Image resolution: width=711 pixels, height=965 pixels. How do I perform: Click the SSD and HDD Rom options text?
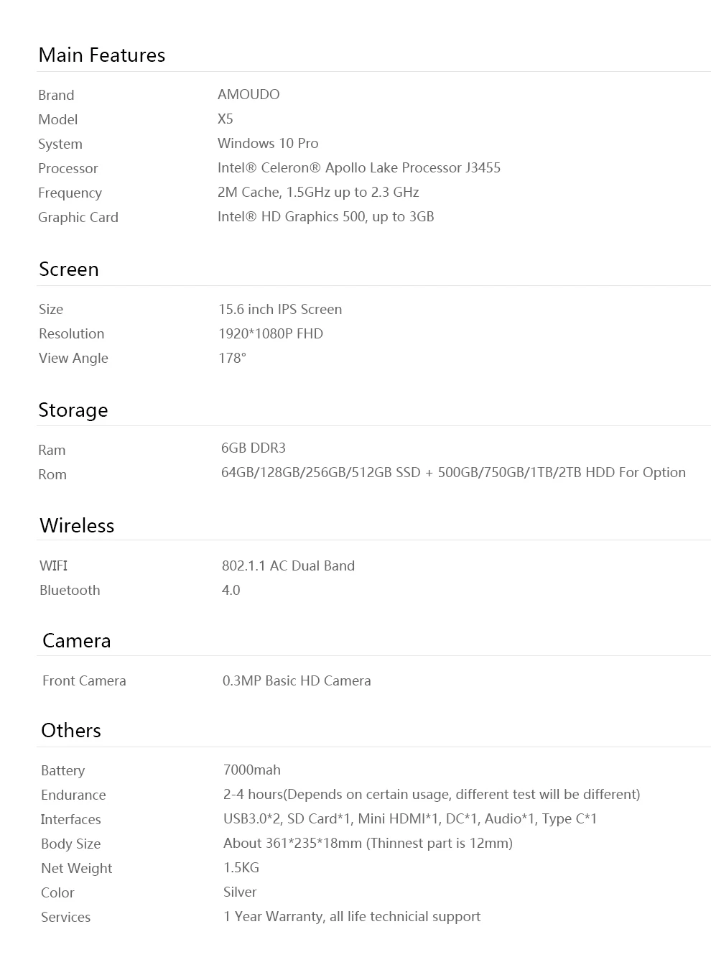(x=453, y=472)
